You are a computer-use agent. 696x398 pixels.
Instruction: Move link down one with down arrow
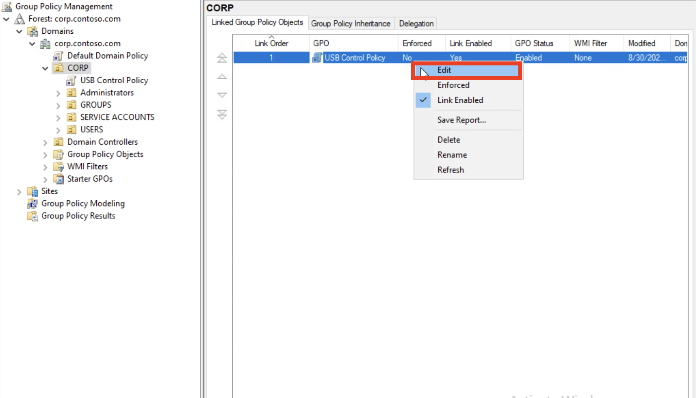pos(222,95)
